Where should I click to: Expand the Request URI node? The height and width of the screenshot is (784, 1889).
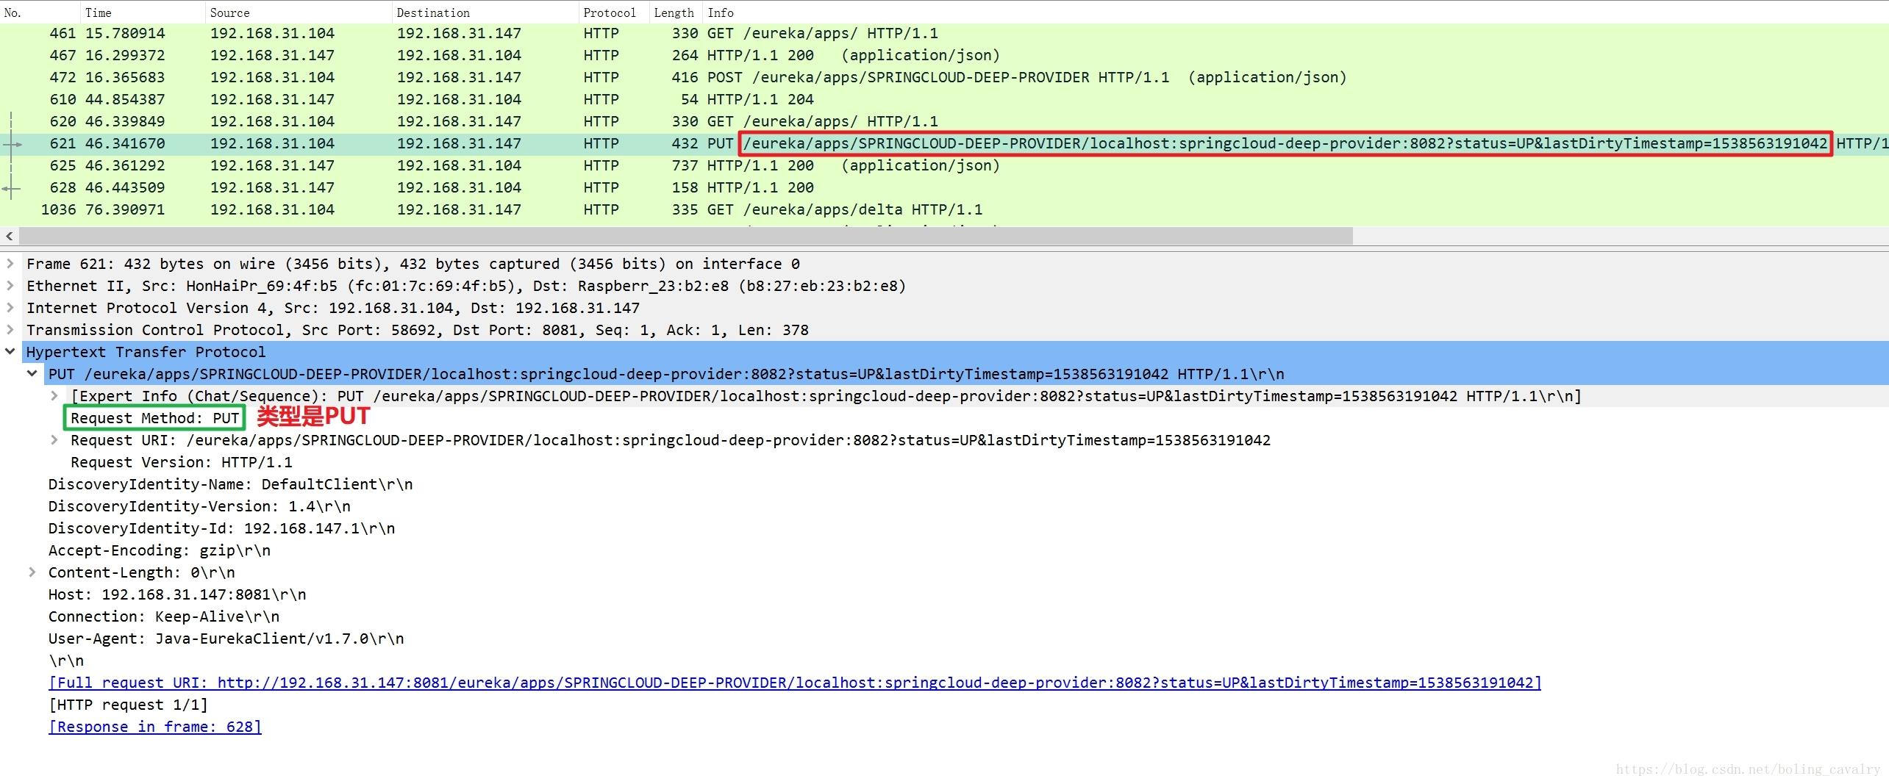pyautogui.click(x=54, y=439)
